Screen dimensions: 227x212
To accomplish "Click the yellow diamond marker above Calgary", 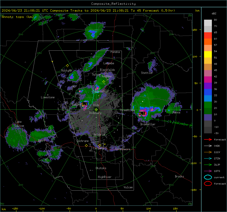I will tap(100, 145).
